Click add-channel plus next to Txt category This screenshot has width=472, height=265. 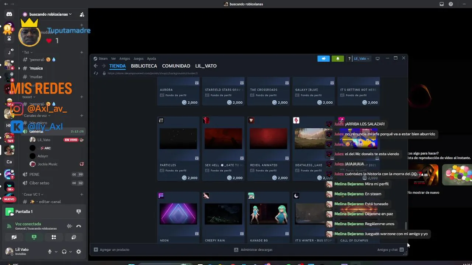pos(81,52)
